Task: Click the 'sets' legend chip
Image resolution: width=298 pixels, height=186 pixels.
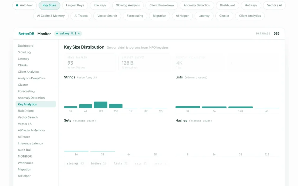Action: [x=141, y=163]
